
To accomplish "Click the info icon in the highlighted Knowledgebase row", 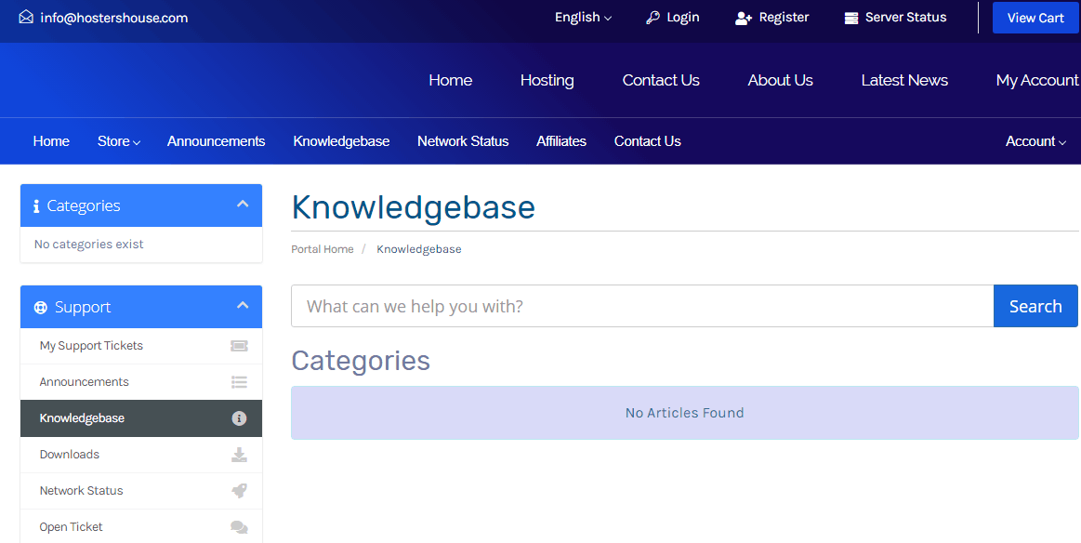I will pos(239,418).
